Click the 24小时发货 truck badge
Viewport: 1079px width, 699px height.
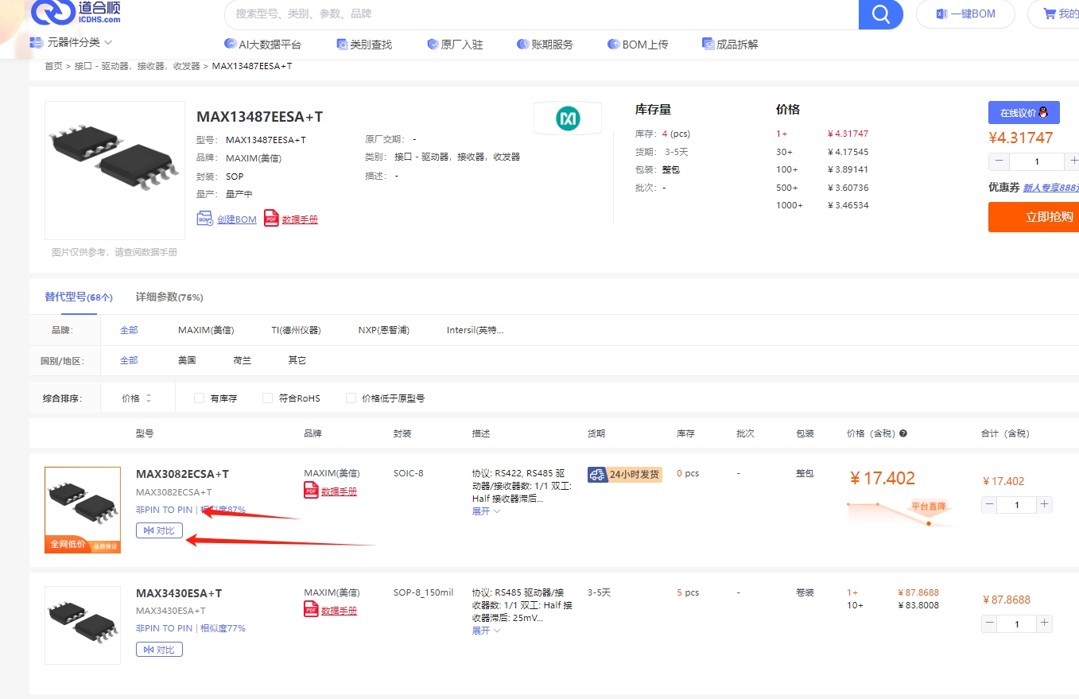pyautogui.click(x=624, y=474)
